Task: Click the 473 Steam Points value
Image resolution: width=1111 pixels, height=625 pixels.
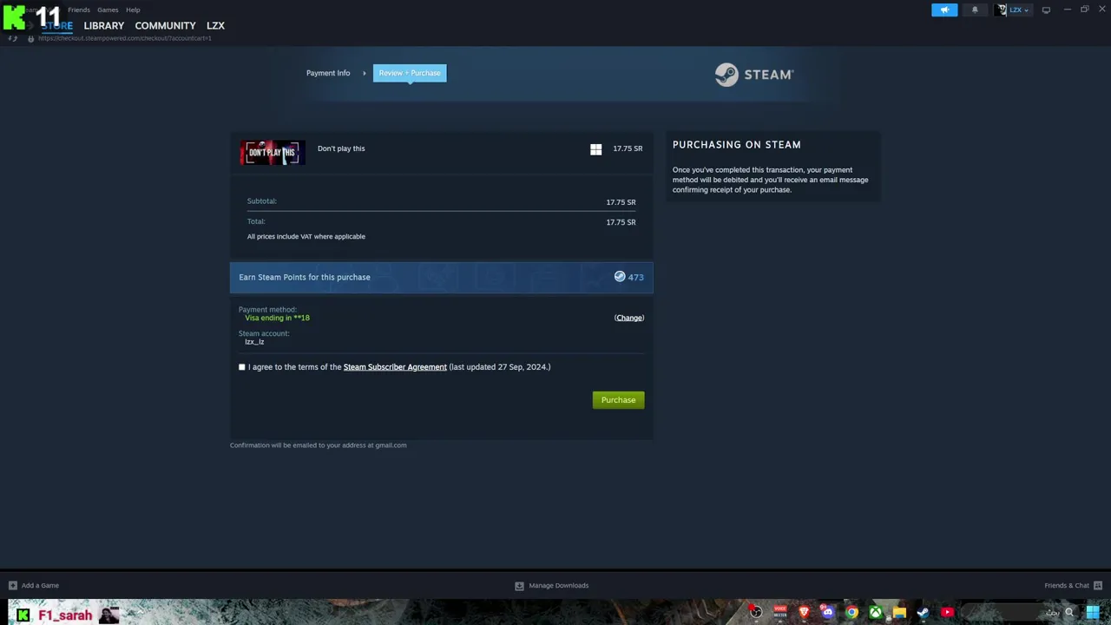Action: [x=635, y=277]
